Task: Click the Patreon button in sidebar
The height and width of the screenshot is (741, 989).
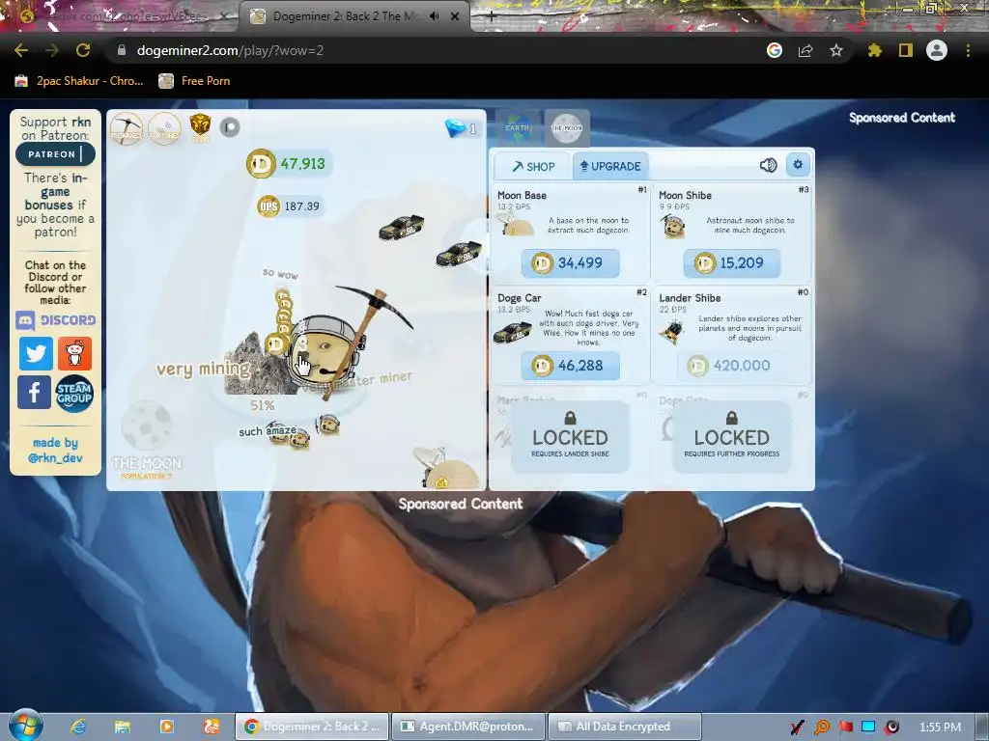Action: pos(55,153)
